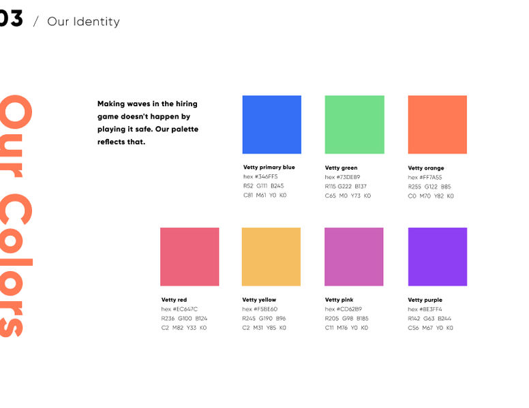Choose the Vetty red swatch
529x408 pixels.
(190, 257)
